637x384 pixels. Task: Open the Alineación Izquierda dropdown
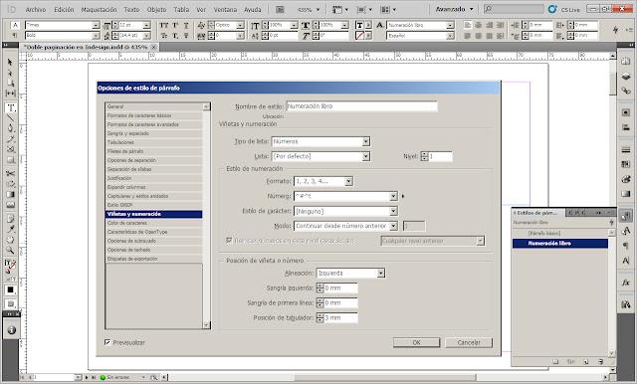click(351, 274)
